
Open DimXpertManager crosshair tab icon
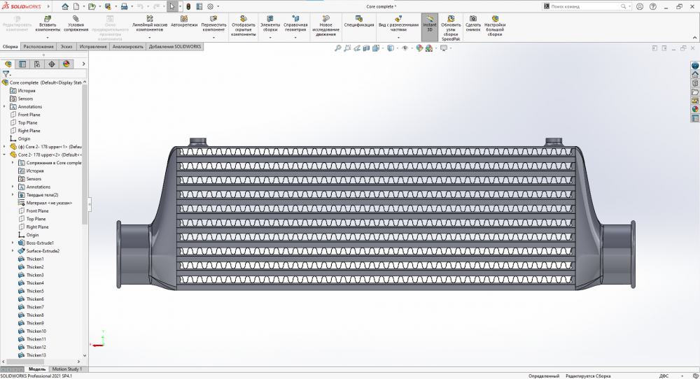tap(52, 64)
